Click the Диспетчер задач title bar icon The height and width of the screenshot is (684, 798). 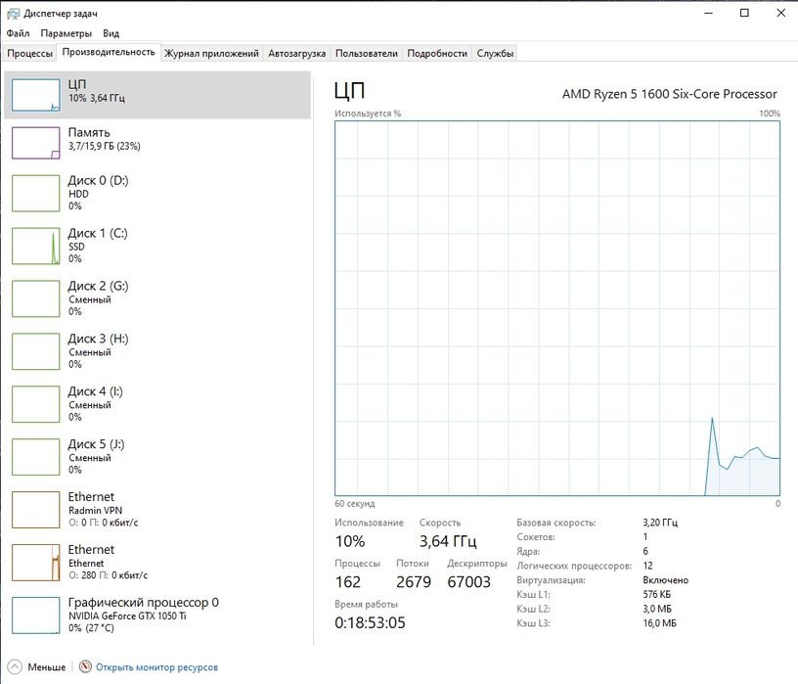click(x=14, y=14)
